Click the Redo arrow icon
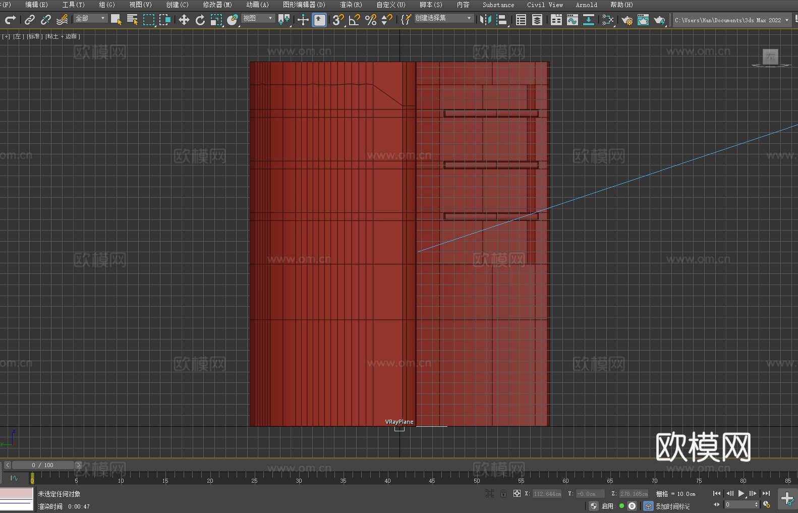Viewport: 798px width, 513px height. 10,20
